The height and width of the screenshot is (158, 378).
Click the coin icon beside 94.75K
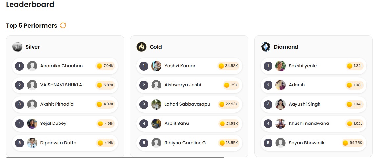pyautogui.click(x=345, y=143)
